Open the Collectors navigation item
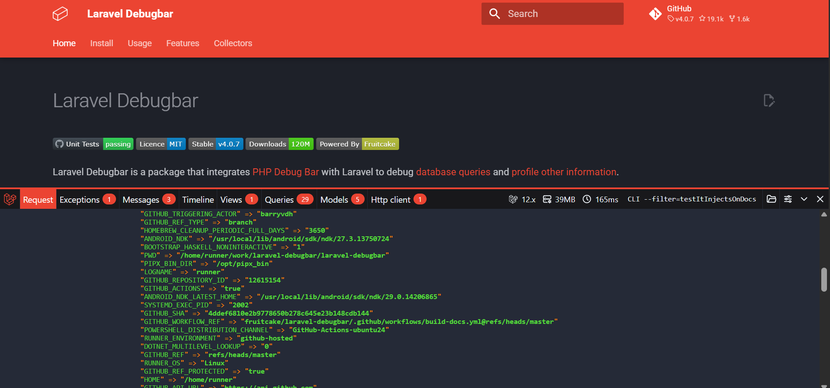 (233, 43)
